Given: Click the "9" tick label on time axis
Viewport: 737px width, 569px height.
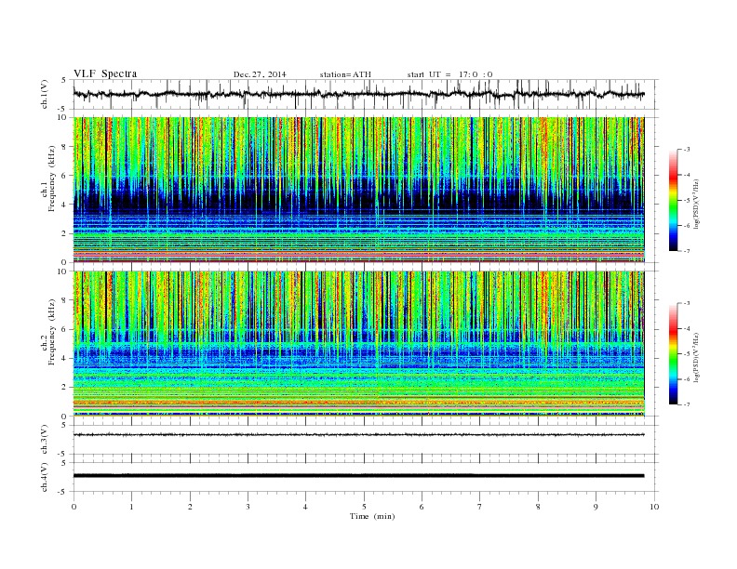Looking at the screenshot, I should [x=596, y=507].
